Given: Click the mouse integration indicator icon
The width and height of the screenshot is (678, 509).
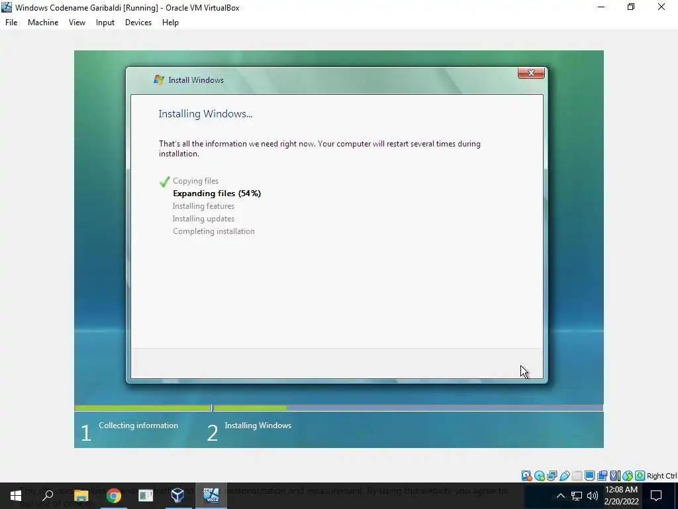Looking at the screenshot, I should tap(628, 476).
